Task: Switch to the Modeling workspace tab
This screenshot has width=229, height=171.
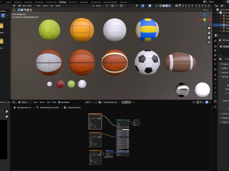Action: [18, 2]
